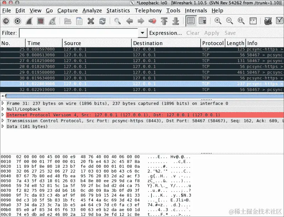Click the Clear filter button

click(x=193, y=33)
